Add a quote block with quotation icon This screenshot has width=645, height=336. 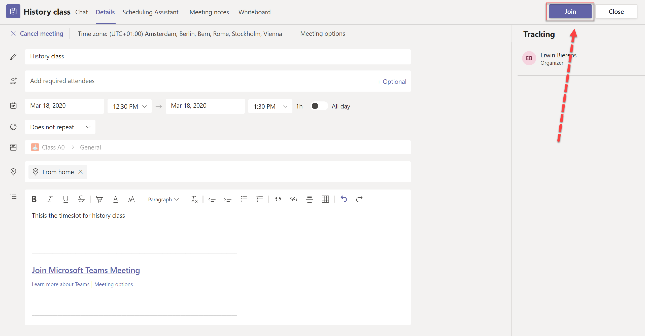coord(278,199)
